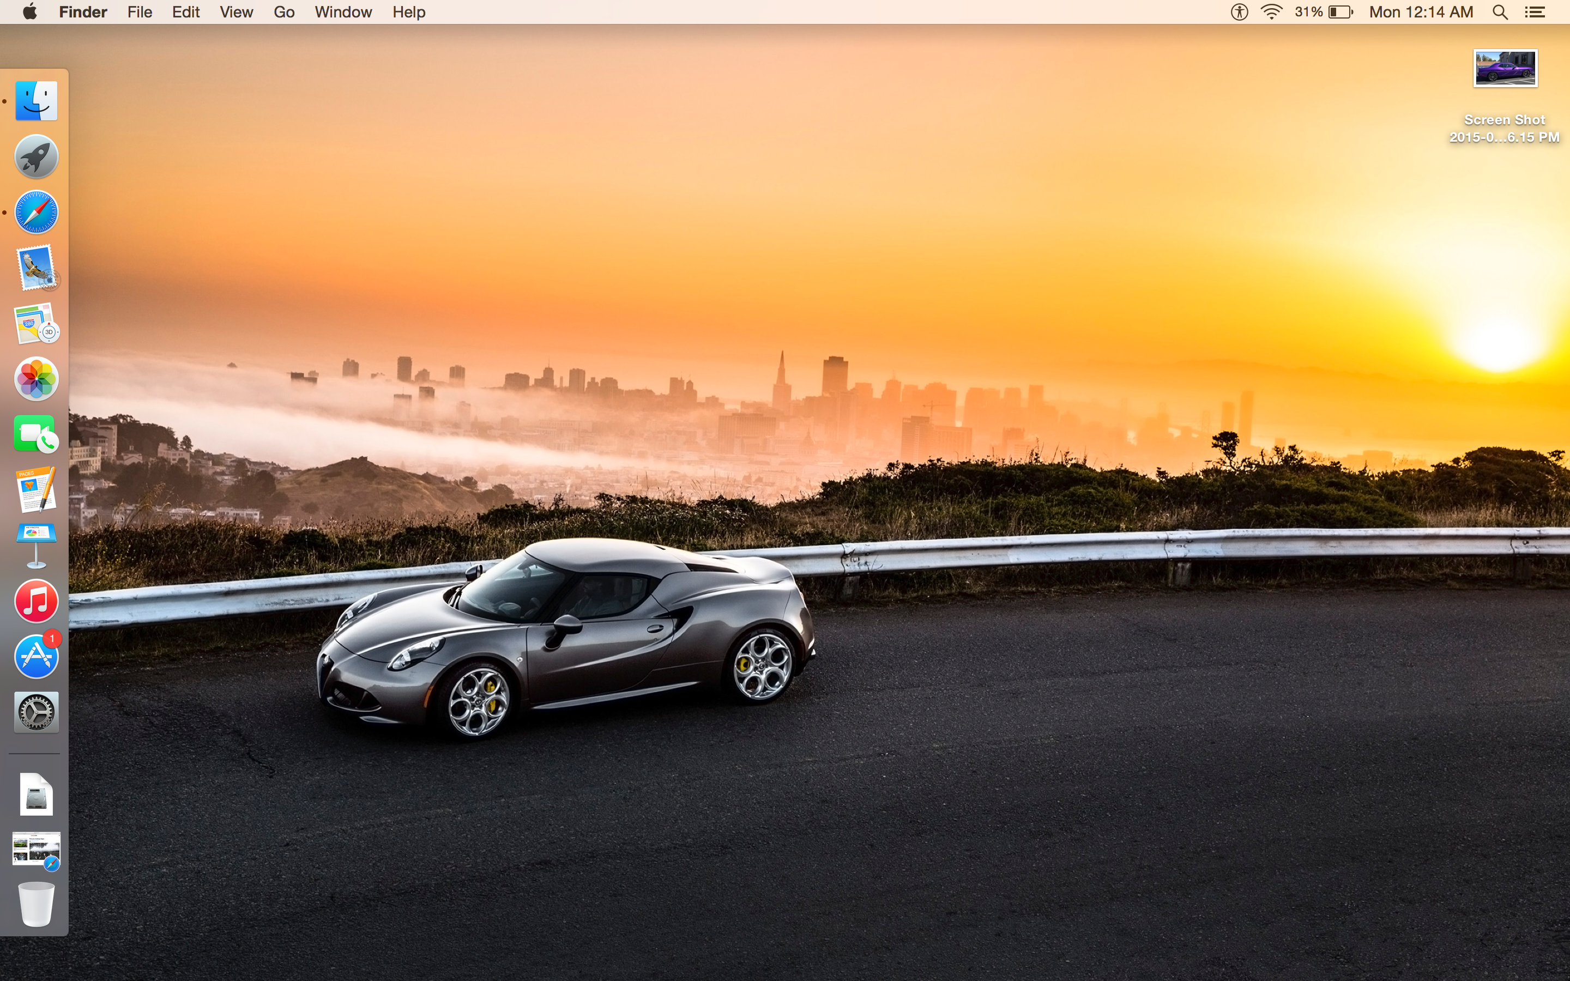Open the Help menu
This screenshot has width=1570, height=981.
[x=409, y=11]
